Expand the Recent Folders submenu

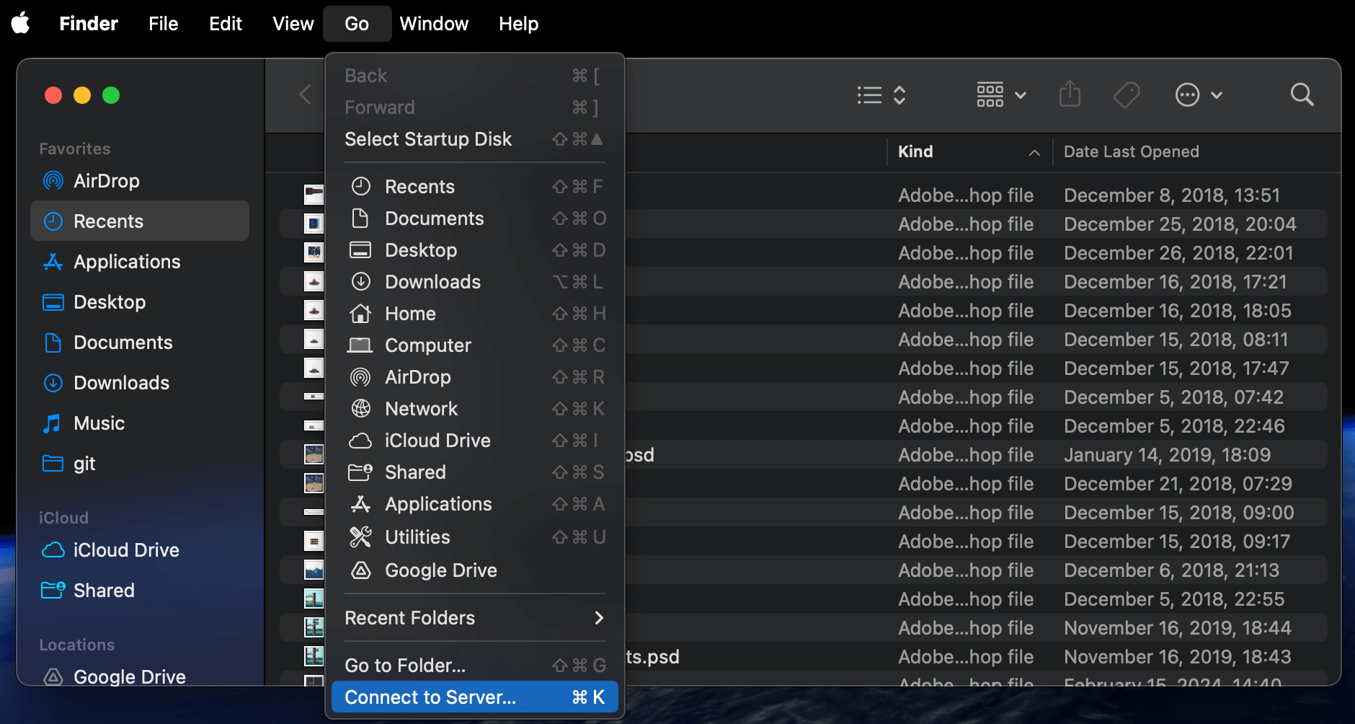[x=475, y=617]
